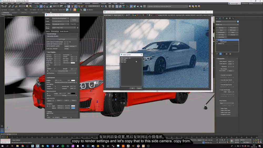Open the Utilities wrench panel icon

point(233,18)
